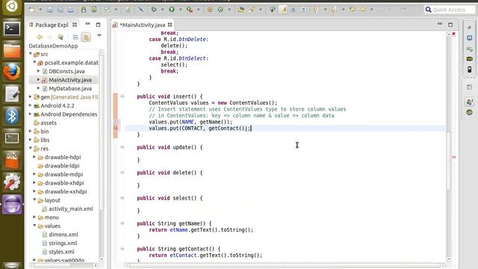478x269 pixels.
Task: Click the error marker beside values.put(CONTACT line
Action: (116, 128)
